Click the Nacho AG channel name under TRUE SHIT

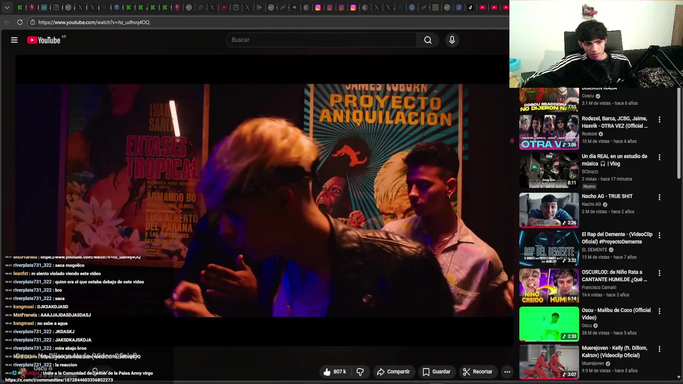click(591, 204)
